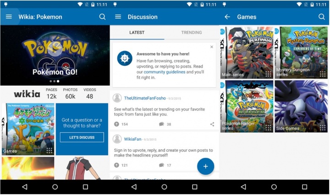The height and width of the screenshot is (195, 330).
Task: Tap Android recents button under Games screen
Action: [304, 187]
